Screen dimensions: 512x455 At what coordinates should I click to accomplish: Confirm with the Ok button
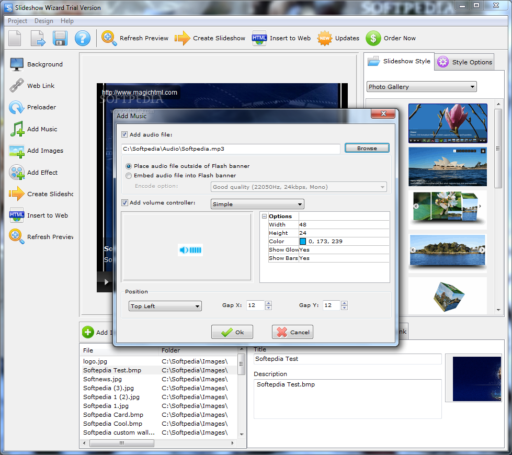pos(232,332)
